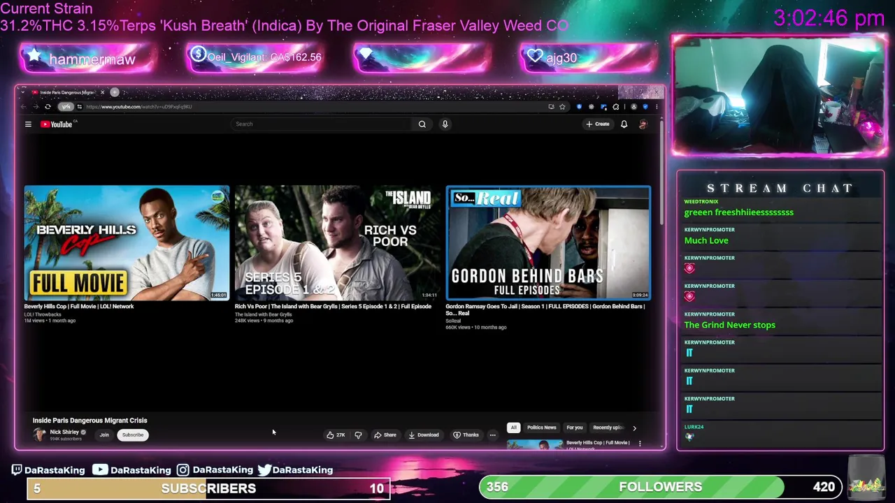This screenshot has height=503, width=895.
Task: Open the account avatar menu
Action: (643, 124)
